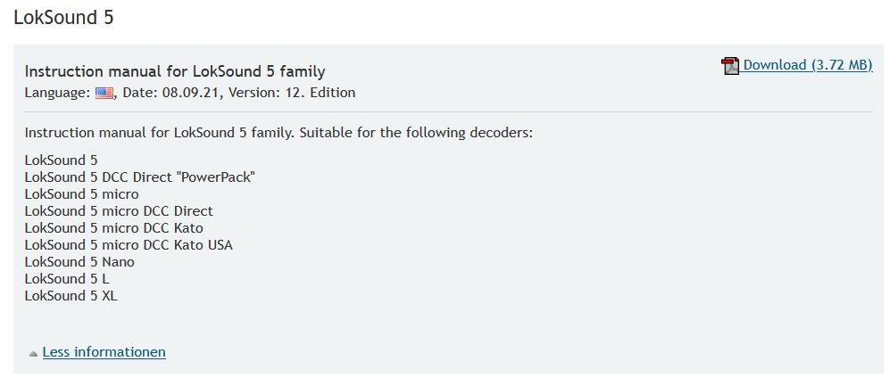Click the Suitable for the following decoders sentence
The height and width of the screenshot is (378, 890).
click(x=416, y=133)
